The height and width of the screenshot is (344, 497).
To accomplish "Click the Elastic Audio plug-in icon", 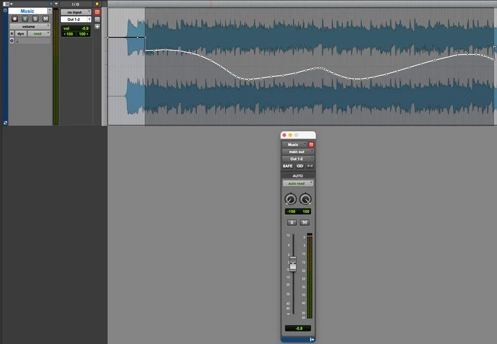I will pyautogui.click(x=12, y=33).
